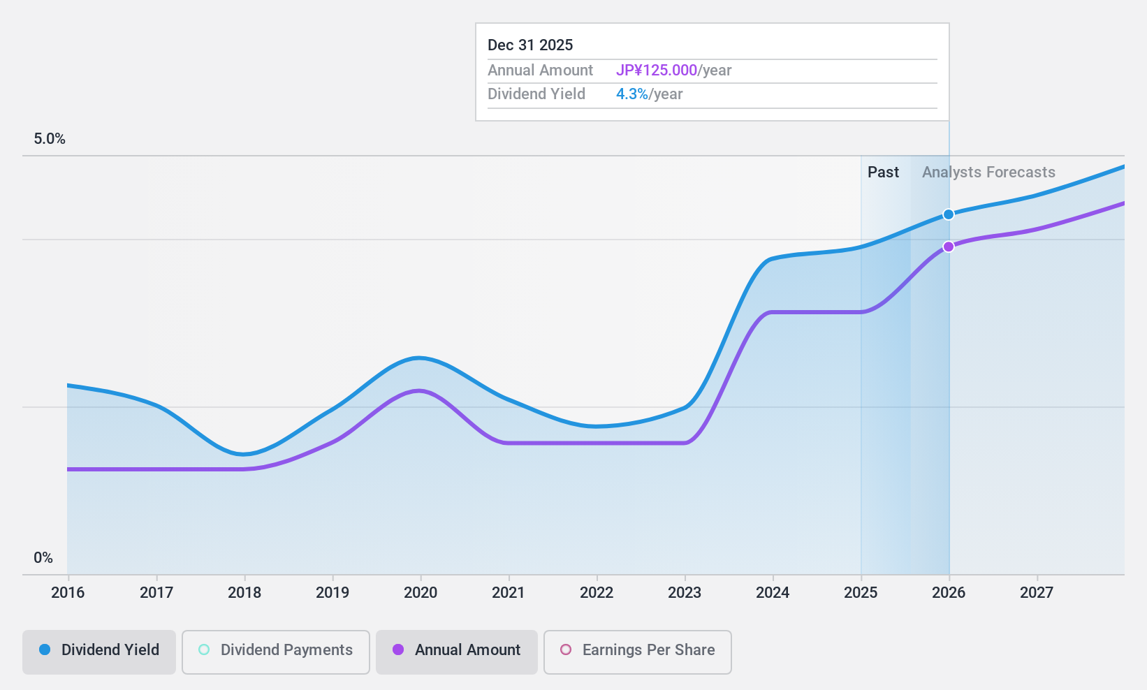
Task: Click the 2024 x-axis label
Action: point(773,593)
